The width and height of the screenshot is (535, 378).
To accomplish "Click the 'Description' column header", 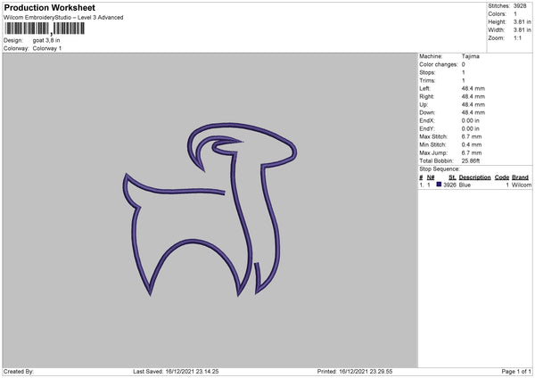I will coord(474,177).
